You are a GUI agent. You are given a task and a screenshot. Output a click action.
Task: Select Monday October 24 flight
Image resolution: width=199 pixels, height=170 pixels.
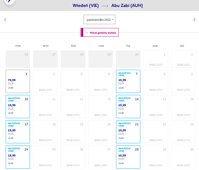pos(18,157)
